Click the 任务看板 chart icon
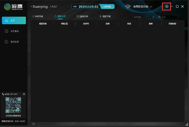Screen dimensions: 189x127 [7, 31]
